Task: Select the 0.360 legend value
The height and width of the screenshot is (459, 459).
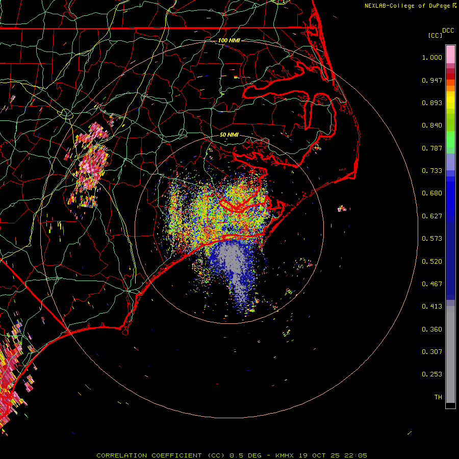Action: (x=432, y=329)
